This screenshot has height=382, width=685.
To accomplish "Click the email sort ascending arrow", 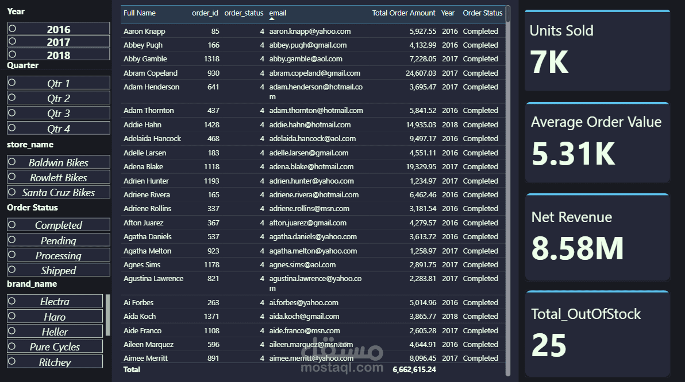I will point(272,19).
